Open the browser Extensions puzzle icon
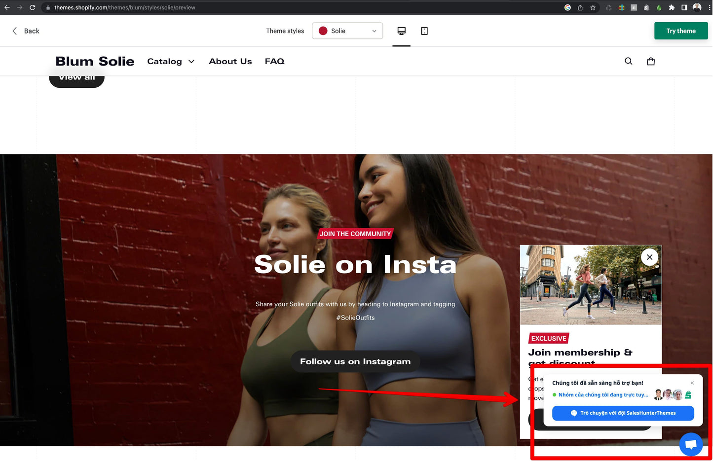713x461 pixels. 671,7
